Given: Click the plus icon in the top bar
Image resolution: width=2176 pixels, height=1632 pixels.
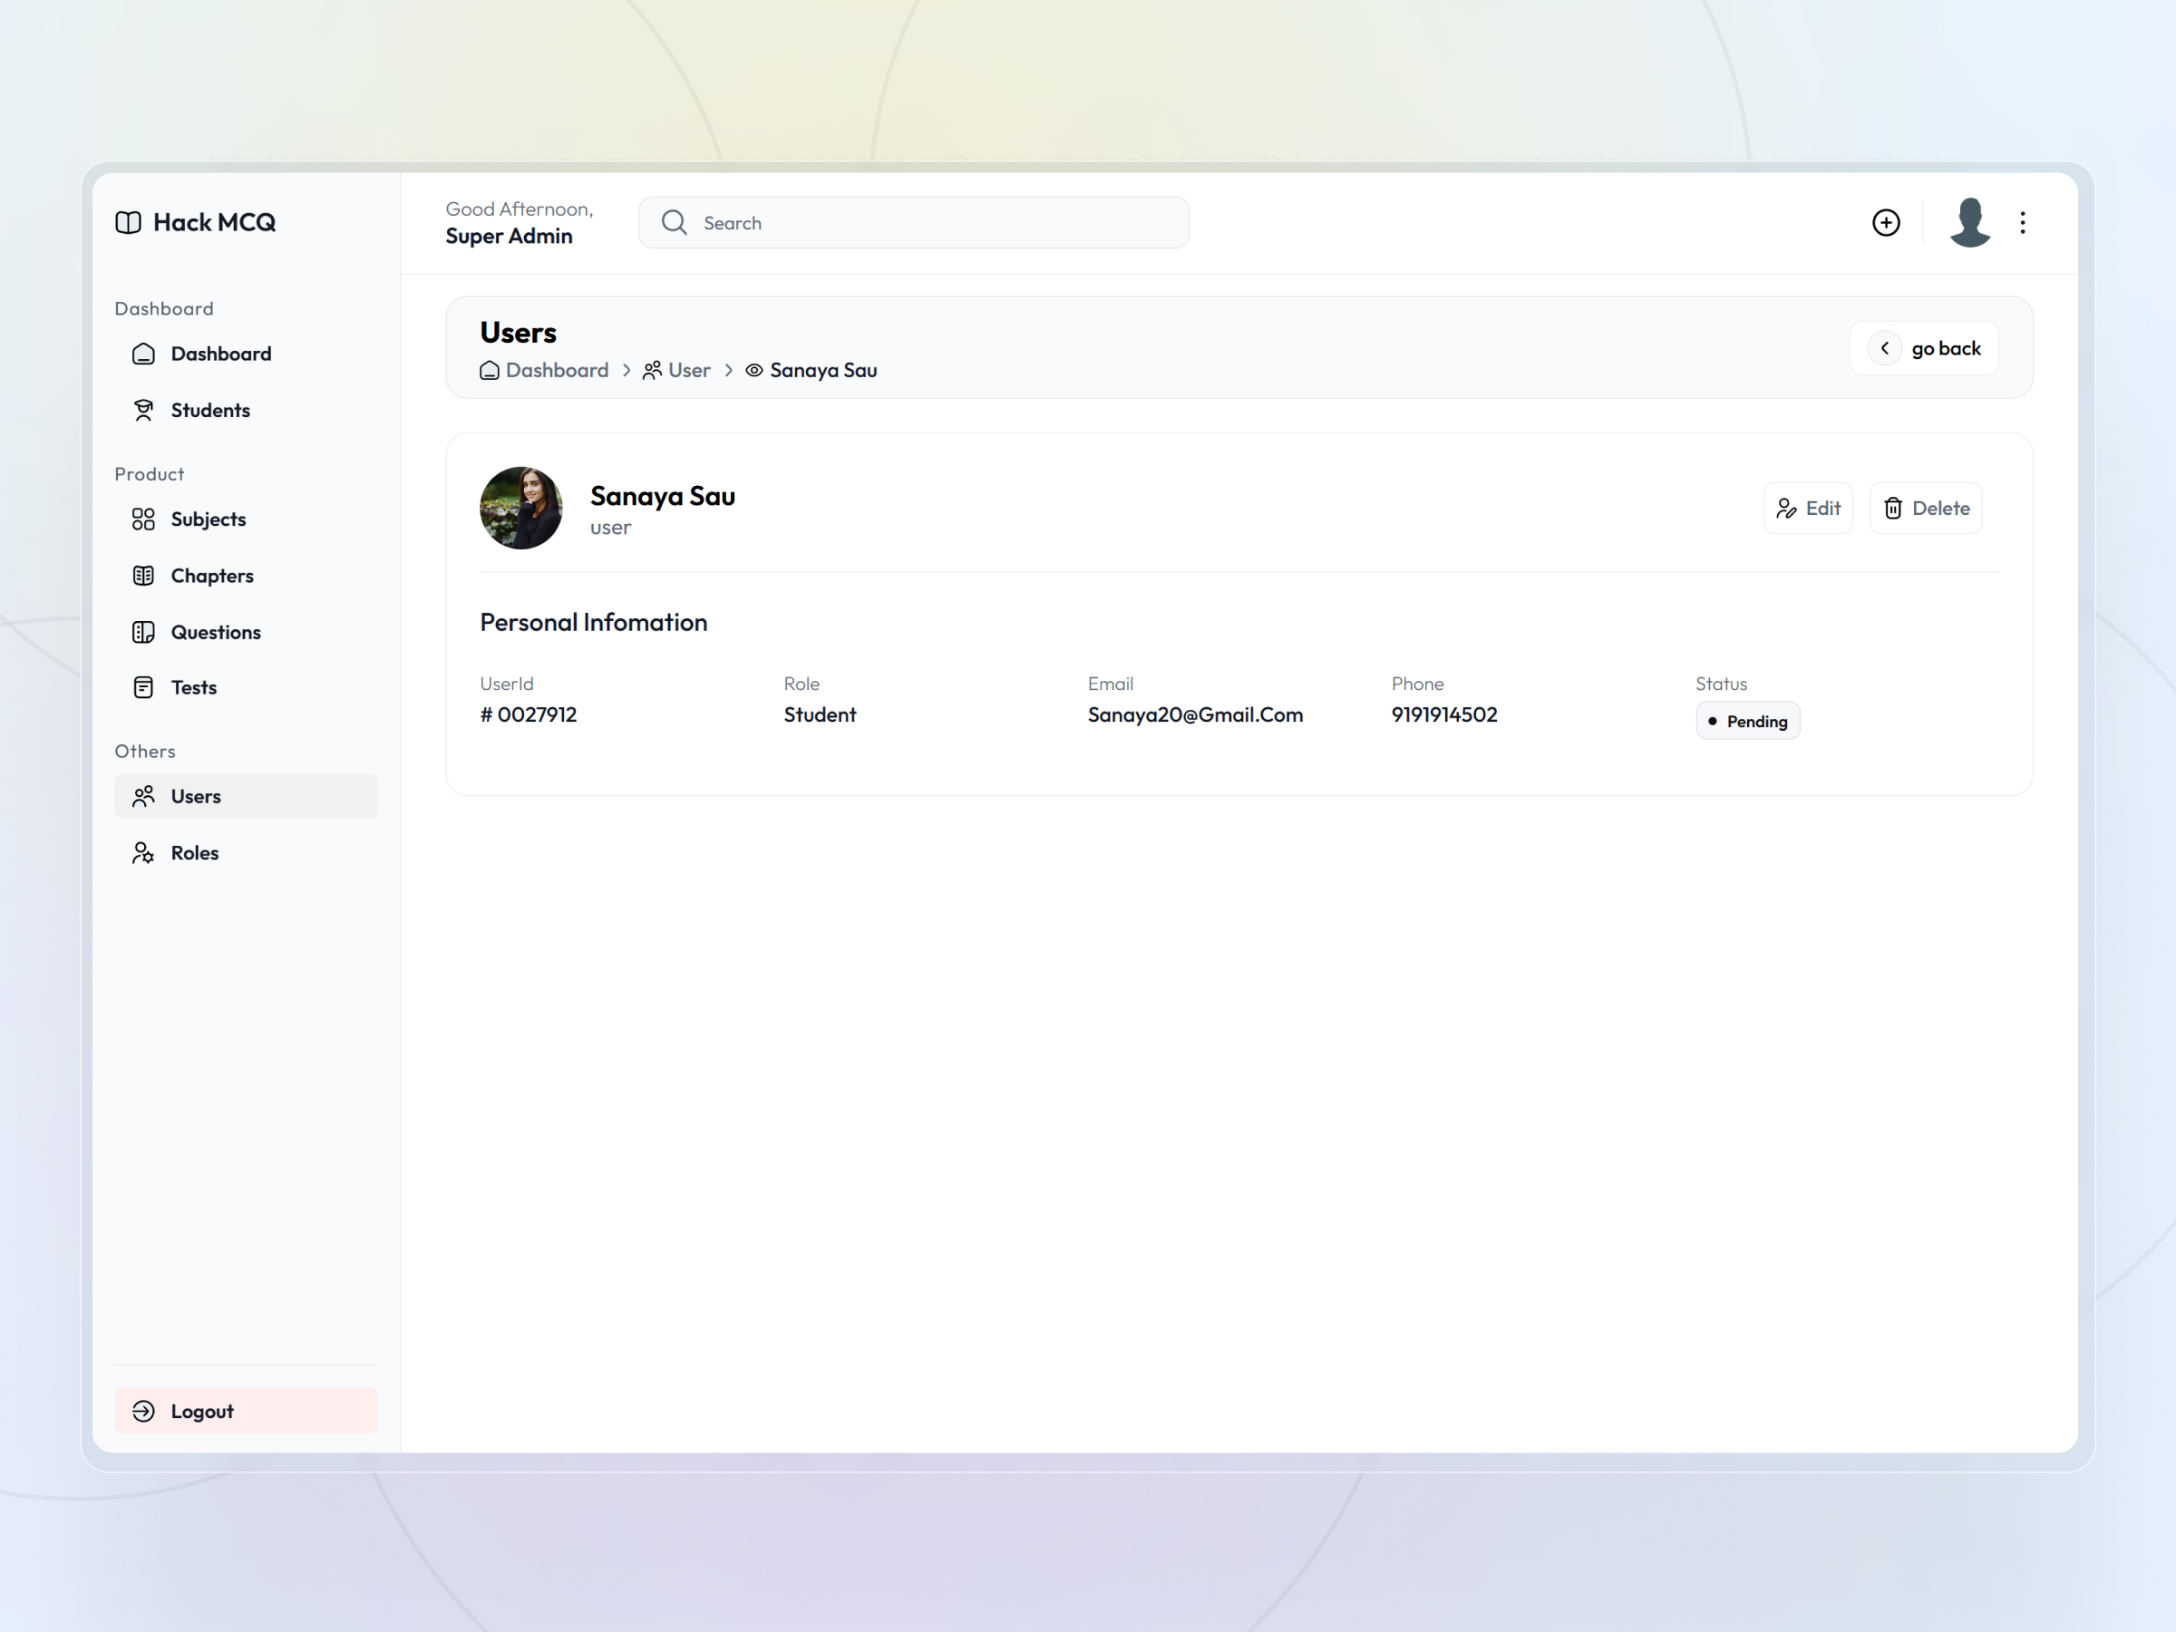Looking at the screenshot, I should click(1886, 222).
